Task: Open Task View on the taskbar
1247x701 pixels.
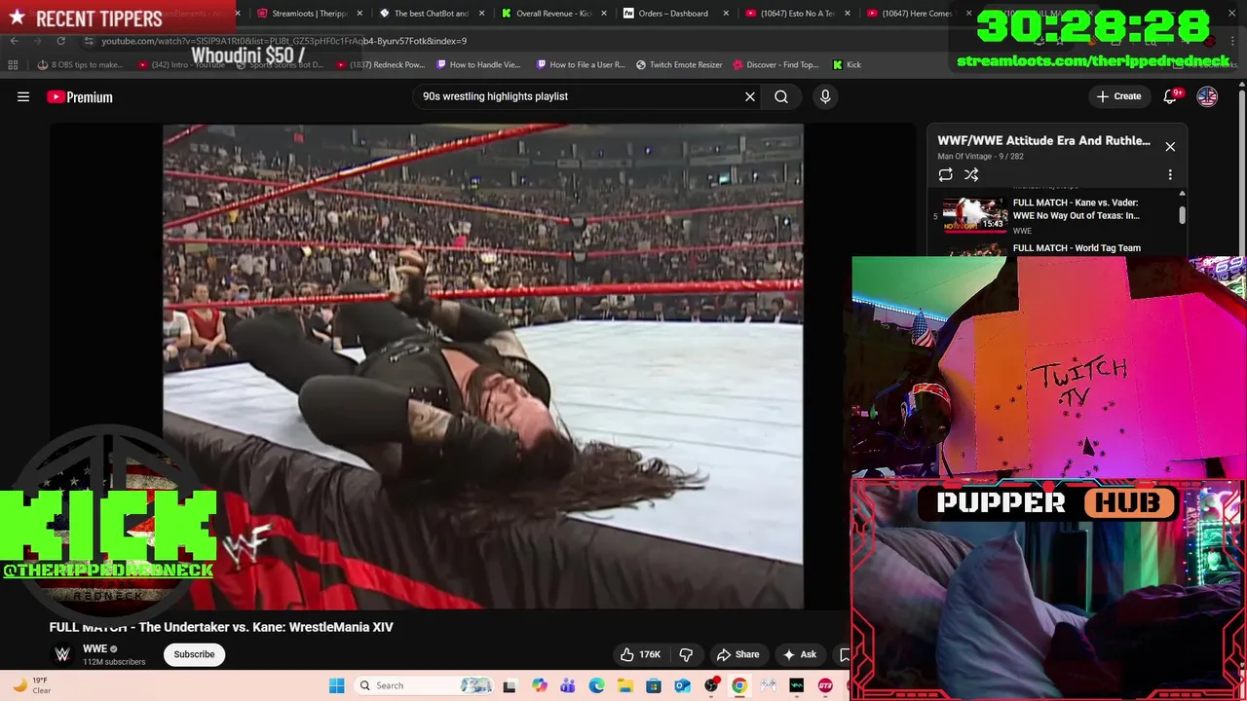Action: coord(509,685)
